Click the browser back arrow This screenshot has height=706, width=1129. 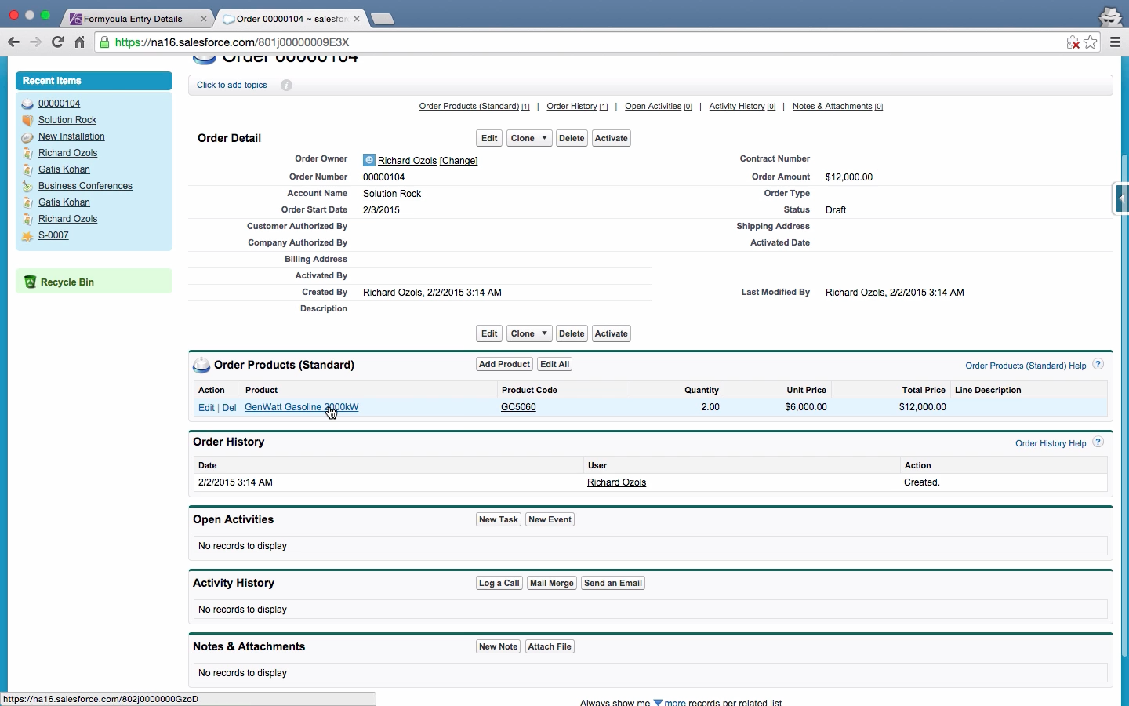point(13,42)
